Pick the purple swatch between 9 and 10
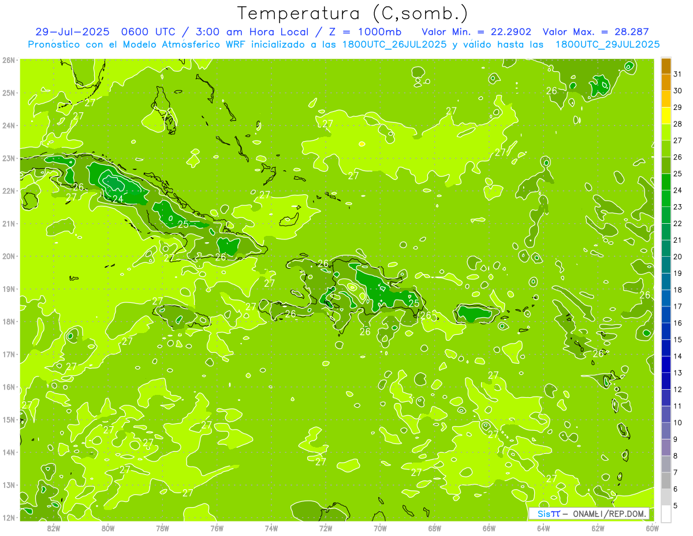 (666, 431)
